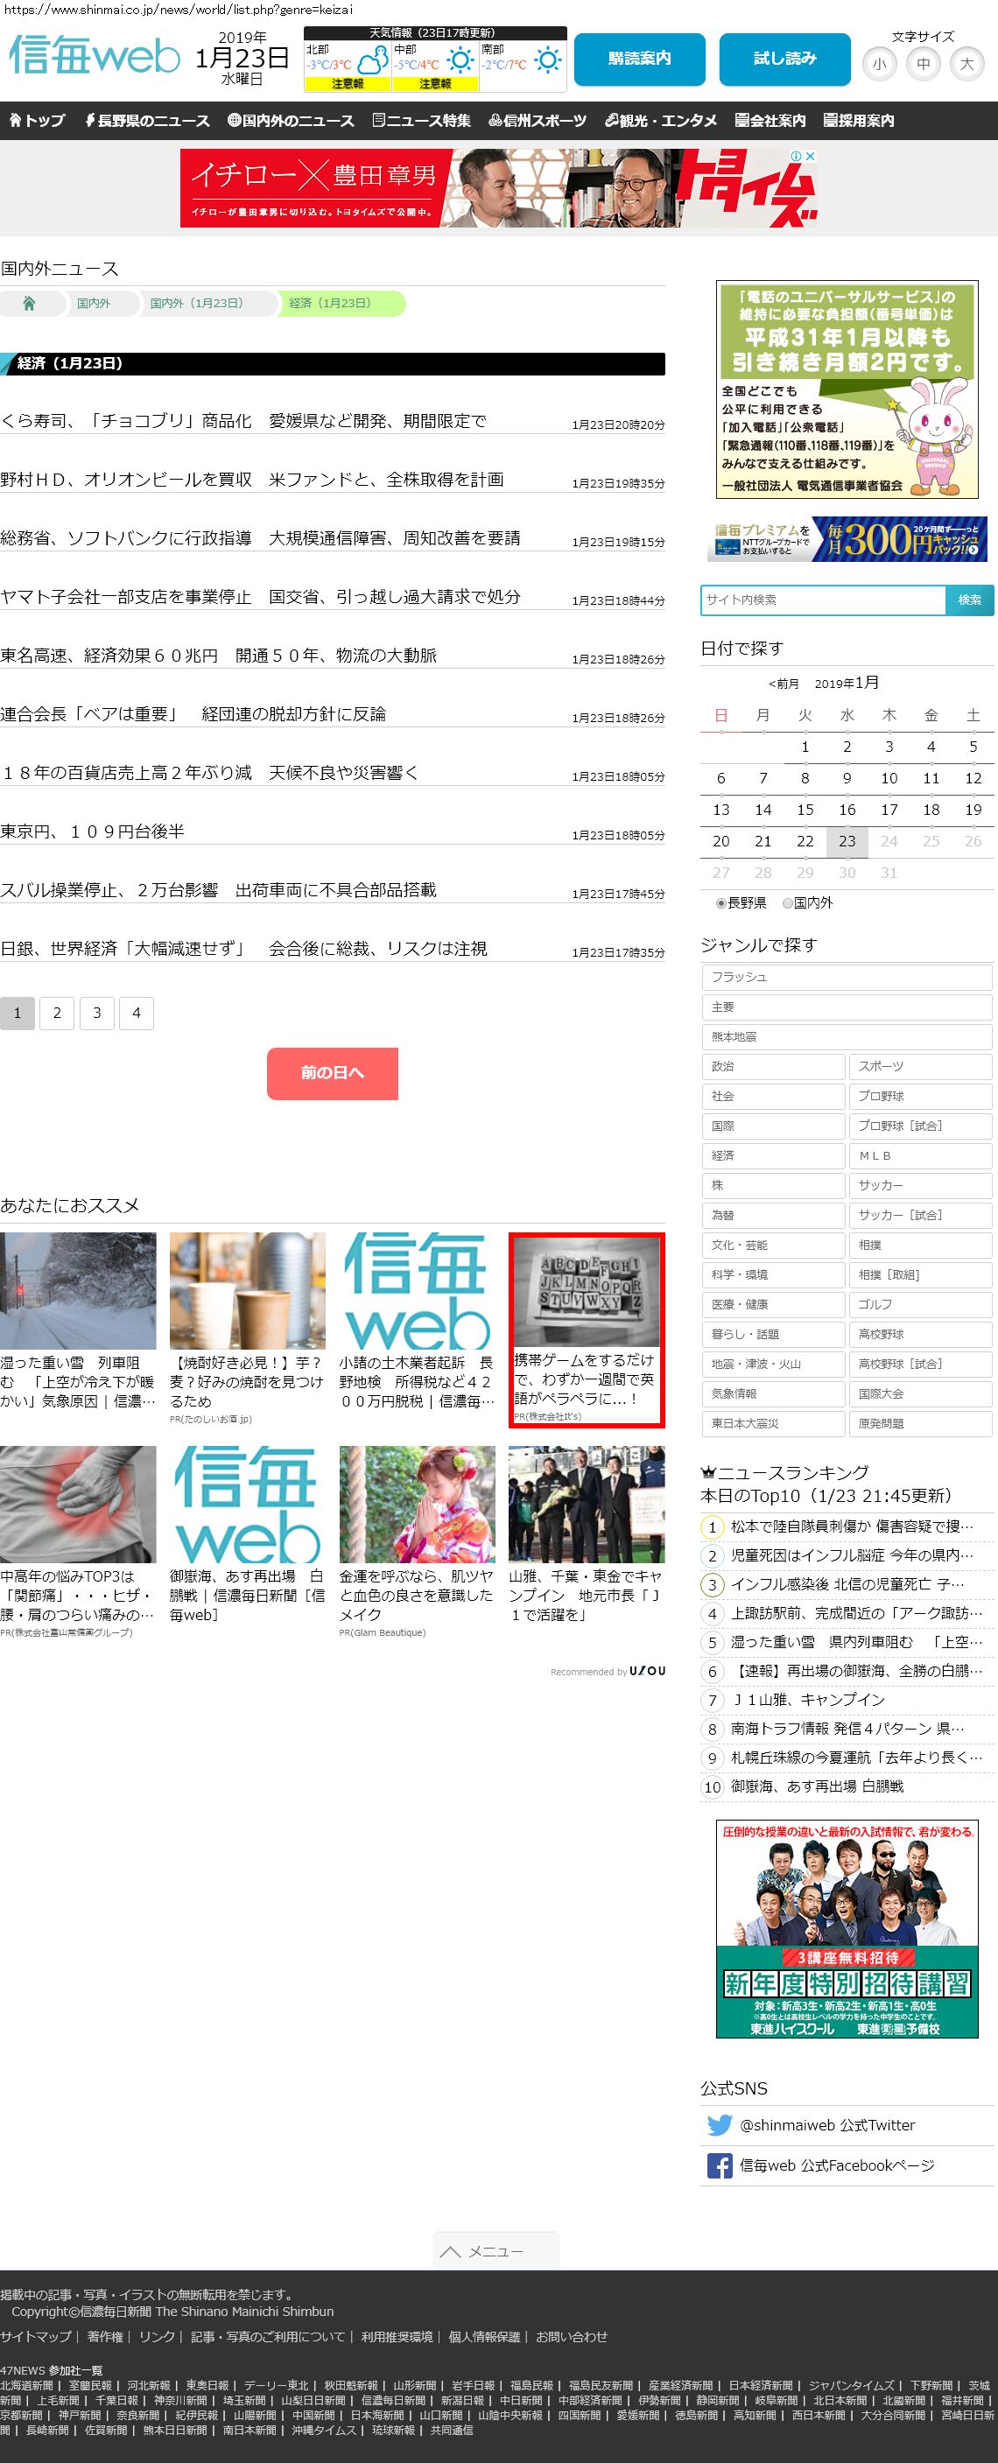Select the 長野県 radio option

pos(720,902)
